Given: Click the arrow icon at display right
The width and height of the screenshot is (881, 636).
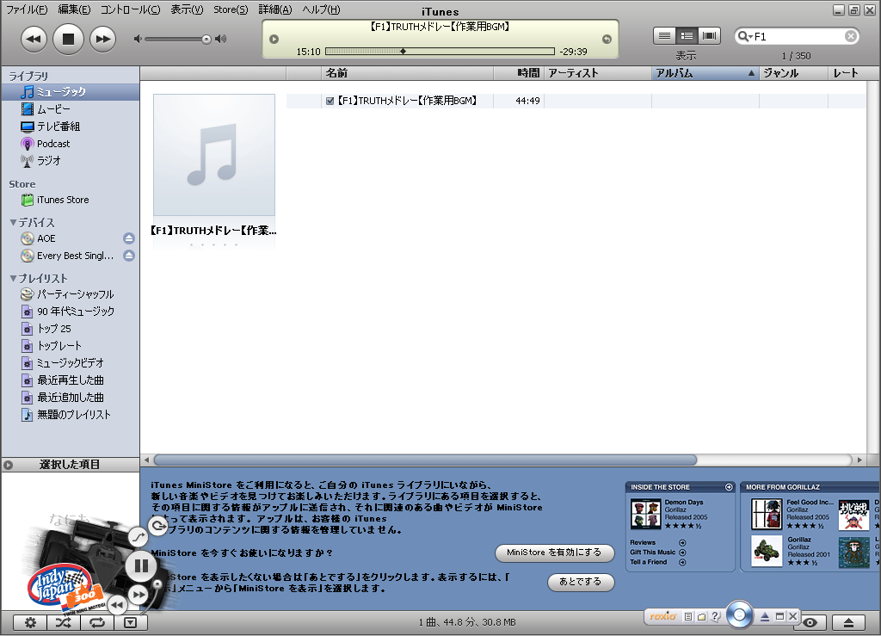Looking at the screenshot, I should click(x=607, y=39).
